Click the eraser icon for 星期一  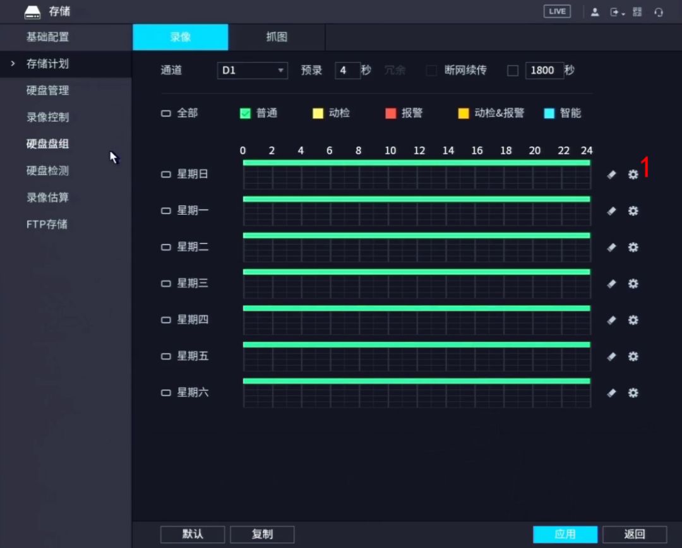click(611, 211)
